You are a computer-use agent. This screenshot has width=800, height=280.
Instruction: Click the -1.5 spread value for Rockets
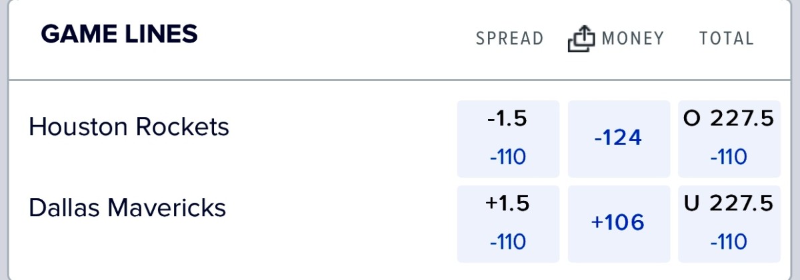tap(507, 119)
